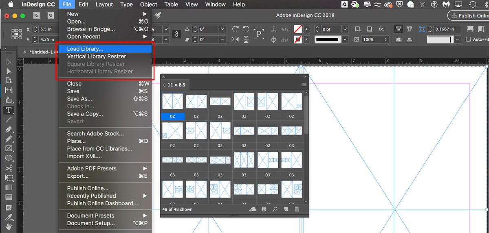Image resolution: width=489 pixels, height=233 pixels.
Task: Select the Line tool
Action: pyautogui.click(x=9, y=120)
